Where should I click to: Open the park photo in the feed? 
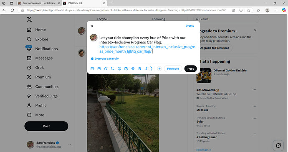123,113
